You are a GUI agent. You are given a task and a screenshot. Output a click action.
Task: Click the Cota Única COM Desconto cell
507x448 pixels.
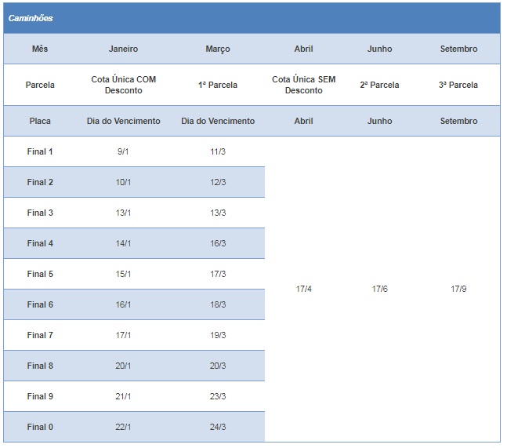123,85
